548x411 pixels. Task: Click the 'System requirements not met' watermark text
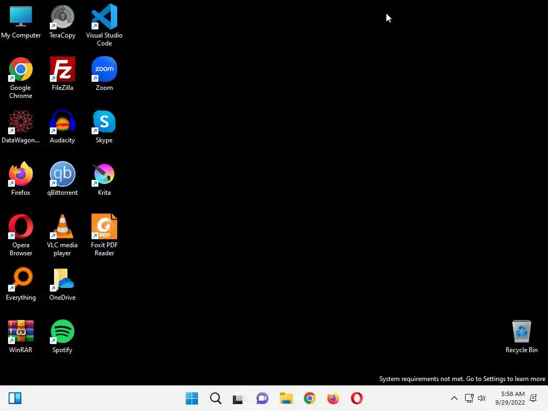point(462,379)
